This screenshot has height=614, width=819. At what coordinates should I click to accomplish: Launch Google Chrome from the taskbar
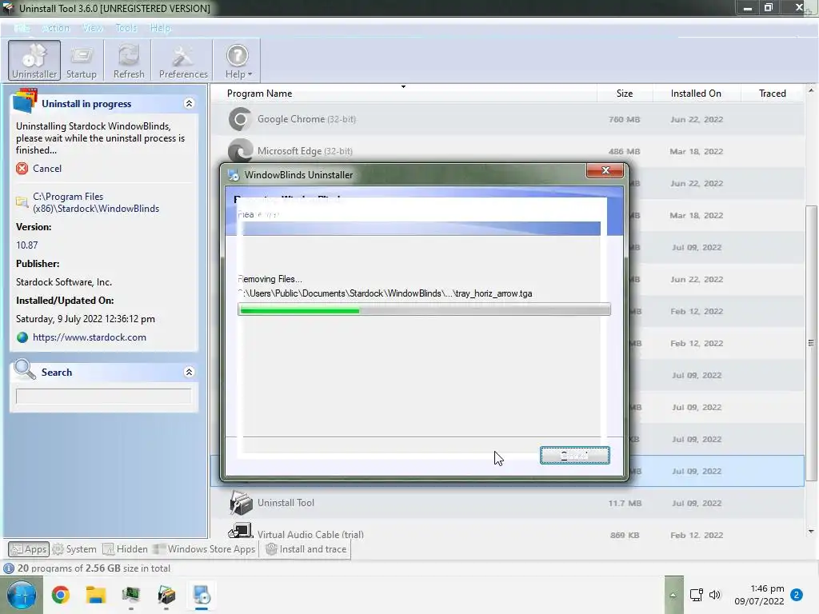(x=61, y=595)
